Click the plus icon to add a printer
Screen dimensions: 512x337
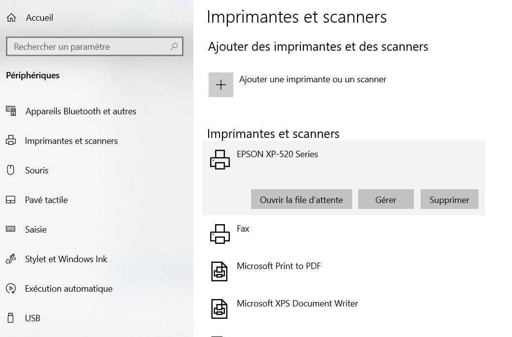click(220, 85)
